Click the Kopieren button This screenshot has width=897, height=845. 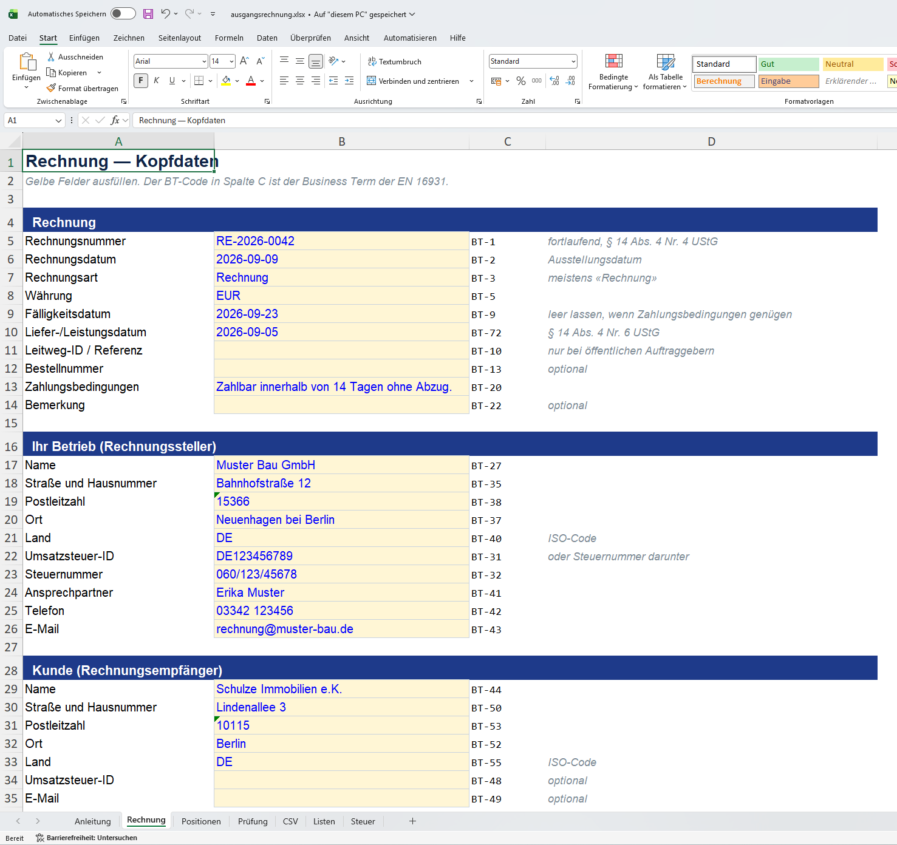coord(67,73)
